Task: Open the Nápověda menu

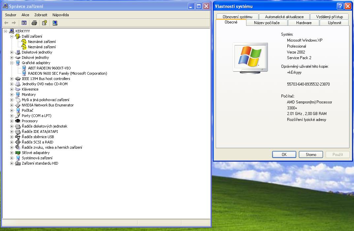Action: coord(60,15)
